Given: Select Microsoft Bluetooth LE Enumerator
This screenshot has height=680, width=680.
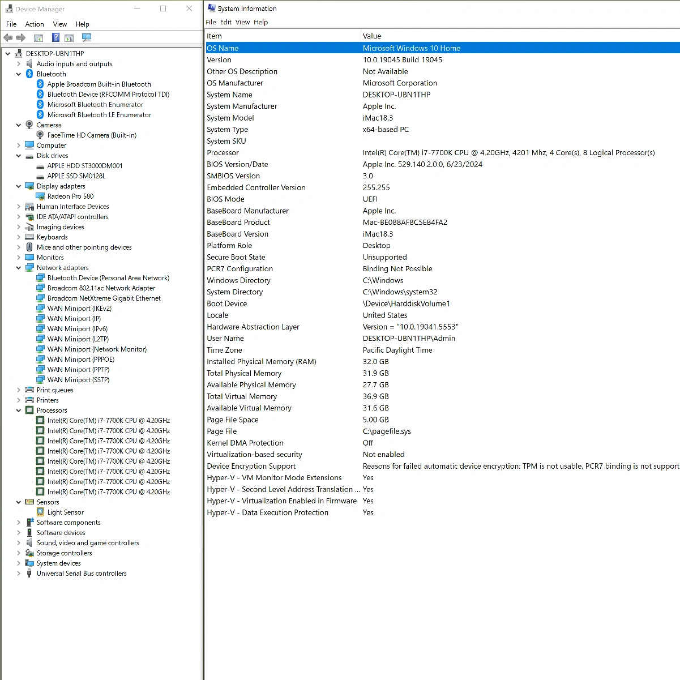Looking at the screenshot, I should tap(99, 115).
